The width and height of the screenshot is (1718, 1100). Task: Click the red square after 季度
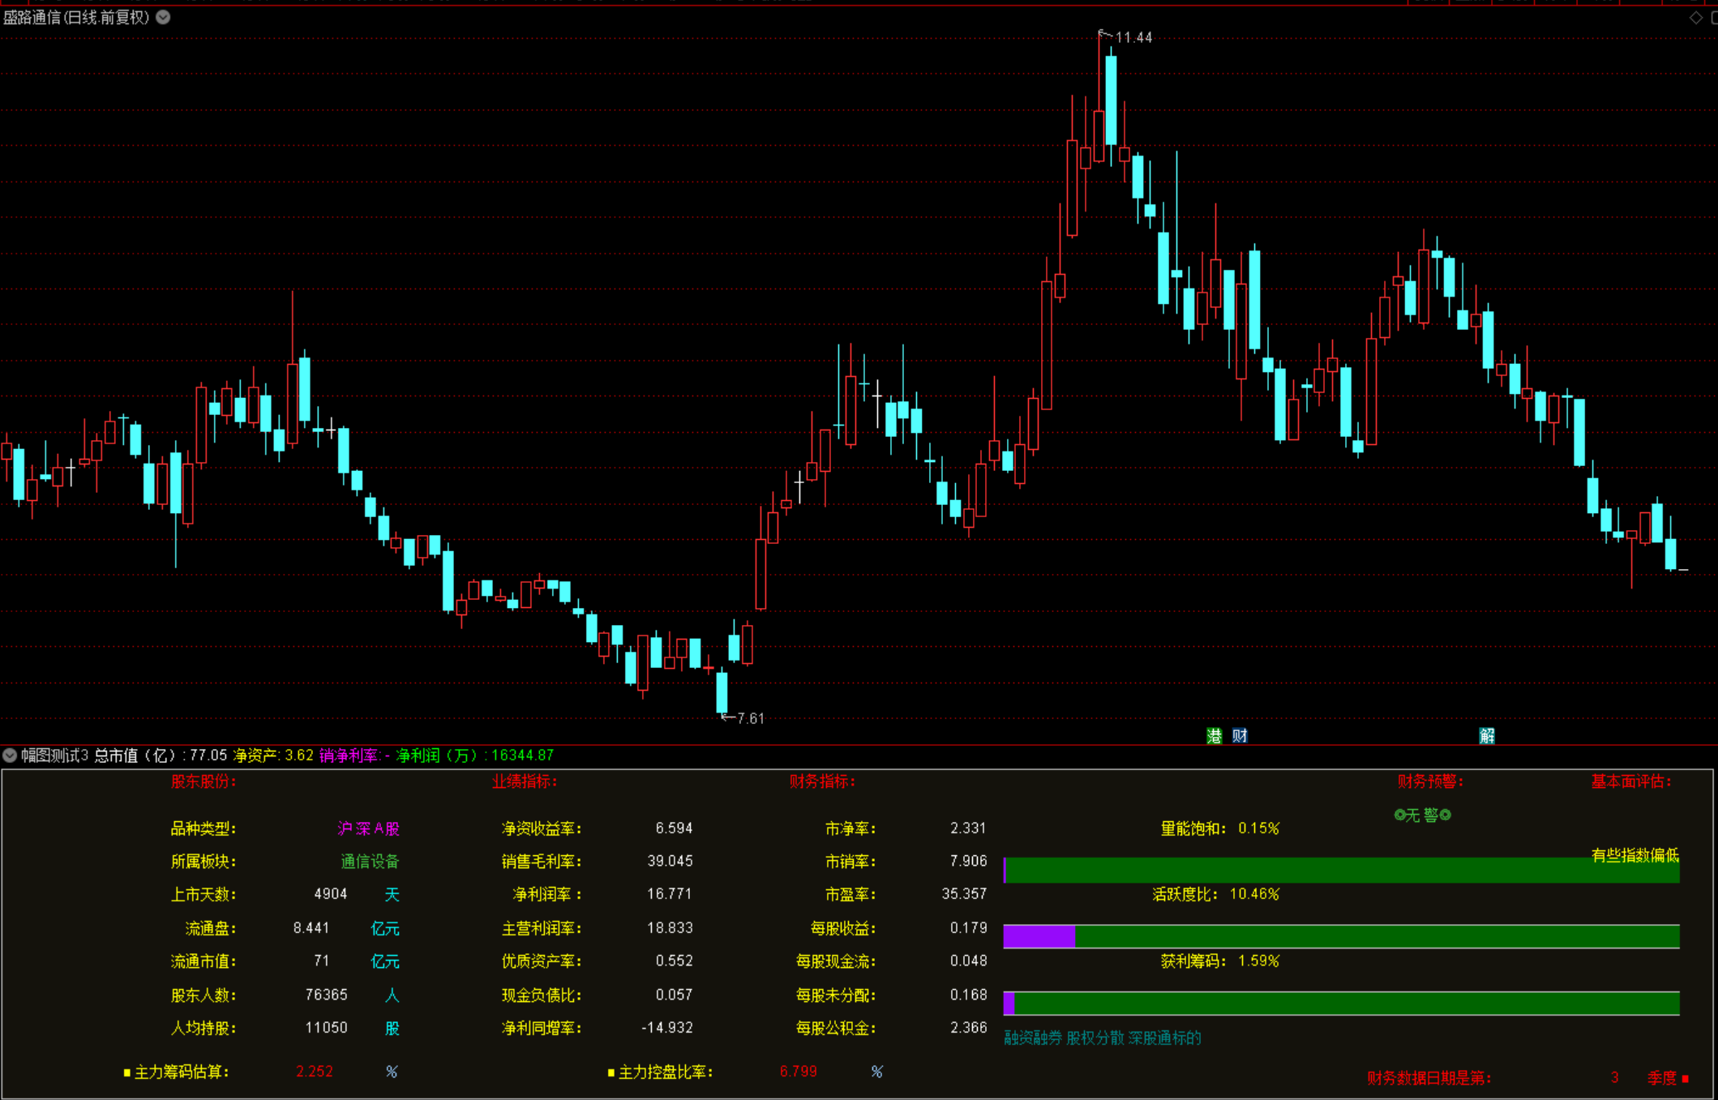click(1685, 1078)
